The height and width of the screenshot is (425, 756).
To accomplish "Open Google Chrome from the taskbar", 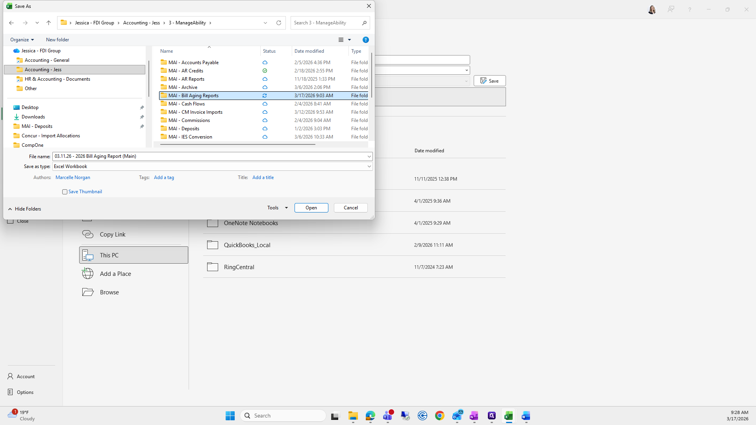I will tap(439, 416).
